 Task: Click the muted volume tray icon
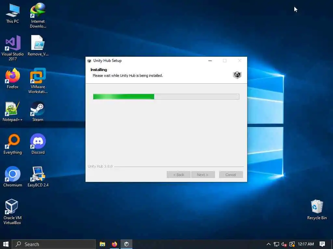[284, 244]
